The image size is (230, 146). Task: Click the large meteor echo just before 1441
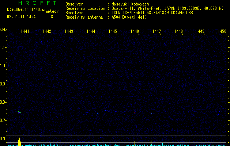(19, 112)
